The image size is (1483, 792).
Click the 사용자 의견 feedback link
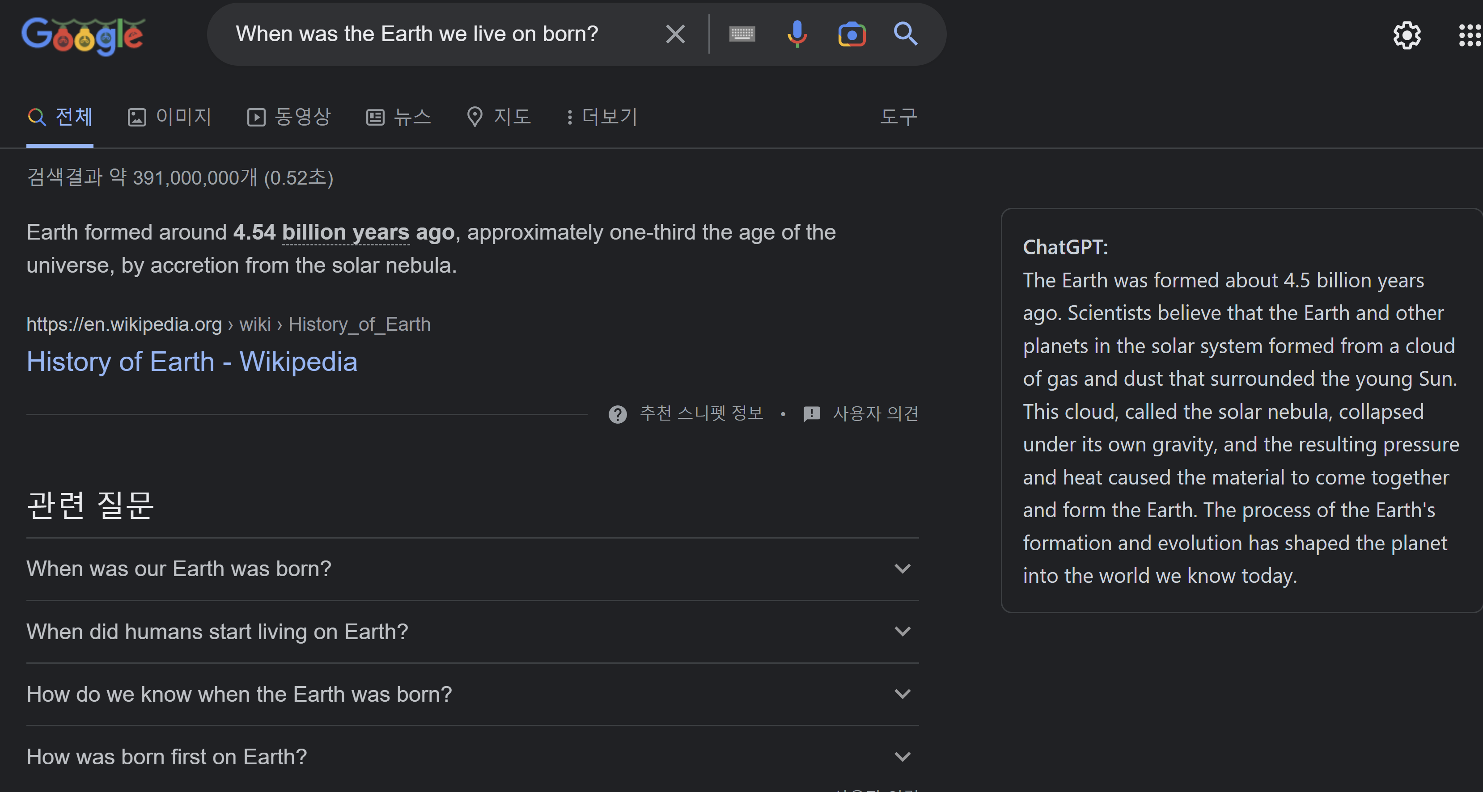click(861, 413)
